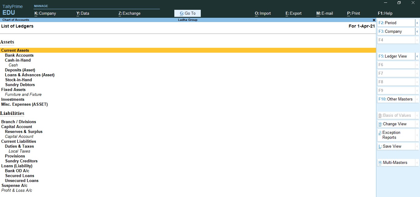Open the Go To search box
Viewport: 420px width, 197px height.
(x=187, y=13)
